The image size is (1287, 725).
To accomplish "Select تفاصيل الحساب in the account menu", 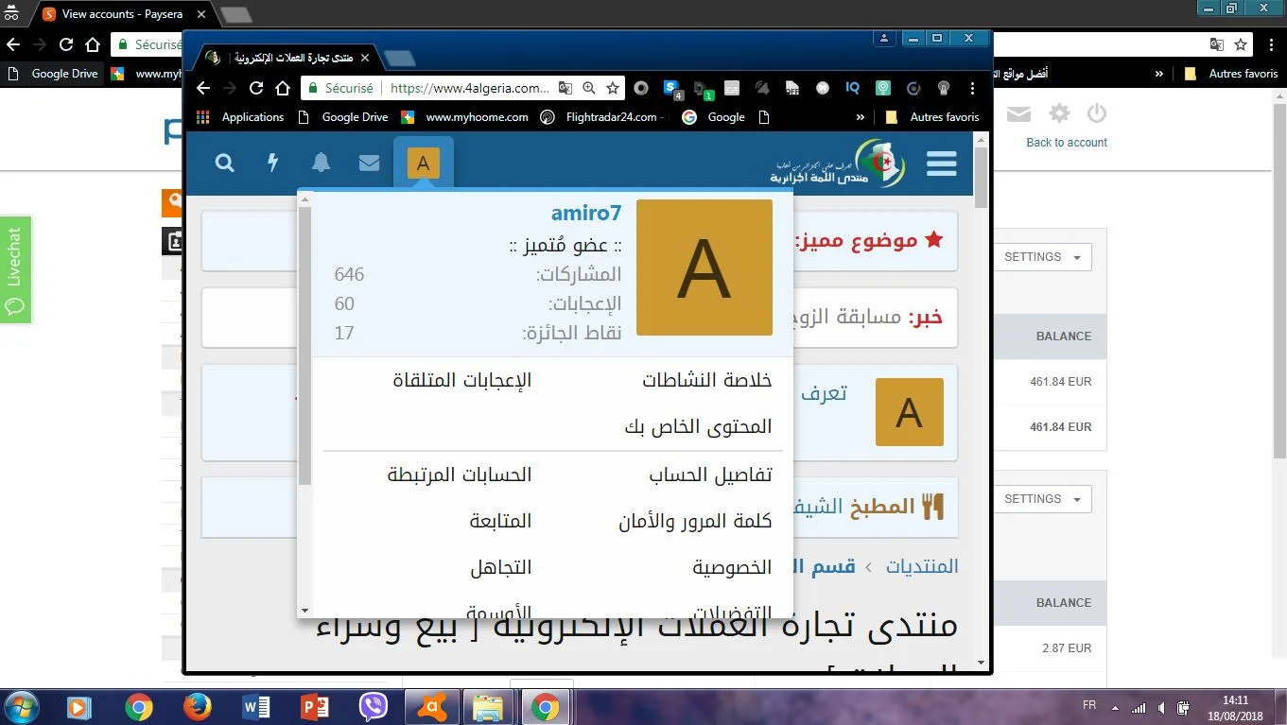I will 710,475.
